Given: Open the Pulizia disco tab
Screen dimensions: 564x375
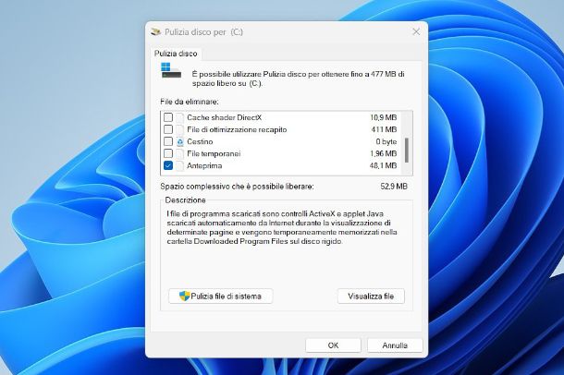Looking at the screenshot, I should (176, 54).
